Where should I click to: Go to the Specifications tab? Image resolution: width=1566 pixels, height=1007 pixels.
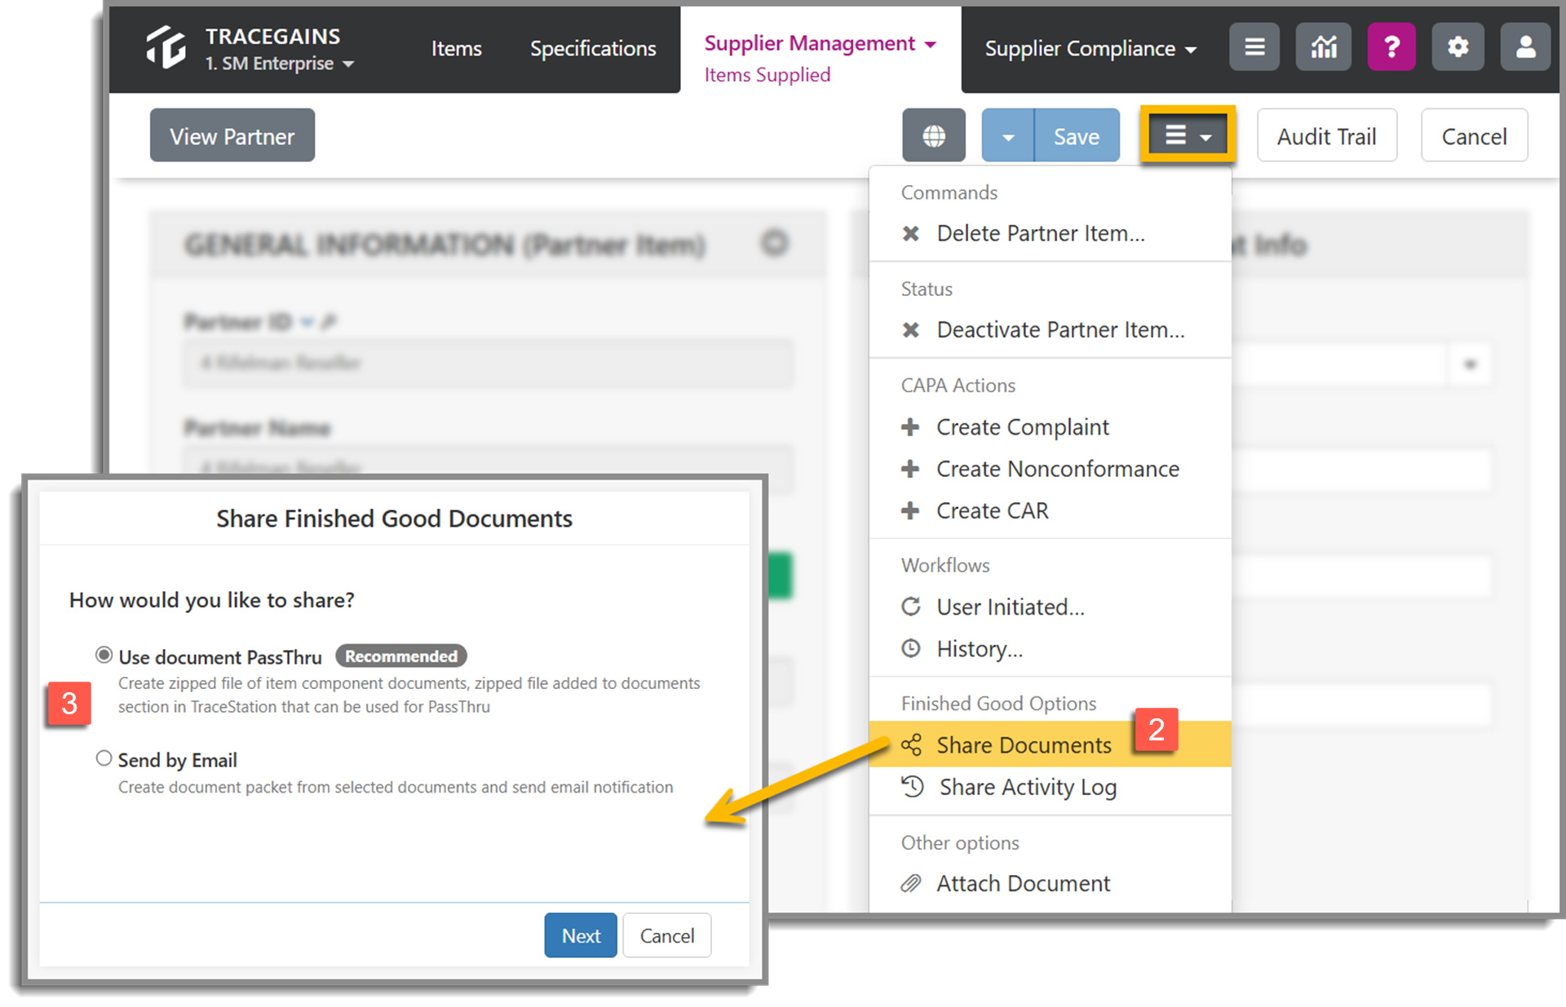click(x=593, y=49)
